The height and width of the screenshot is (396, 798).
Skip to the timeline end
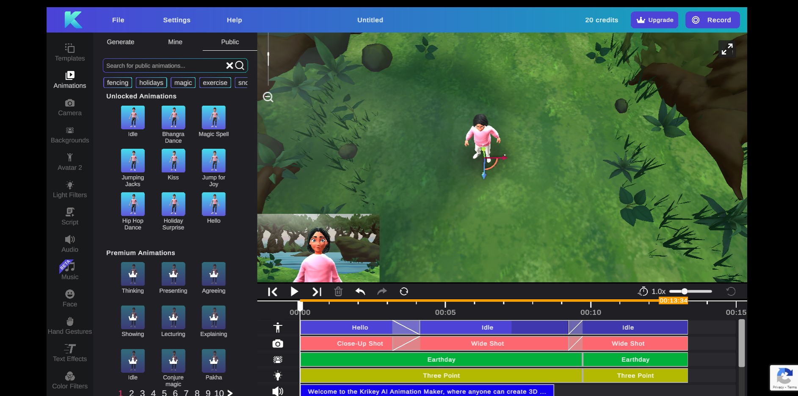pyautogui.click(x=317, y=292)
